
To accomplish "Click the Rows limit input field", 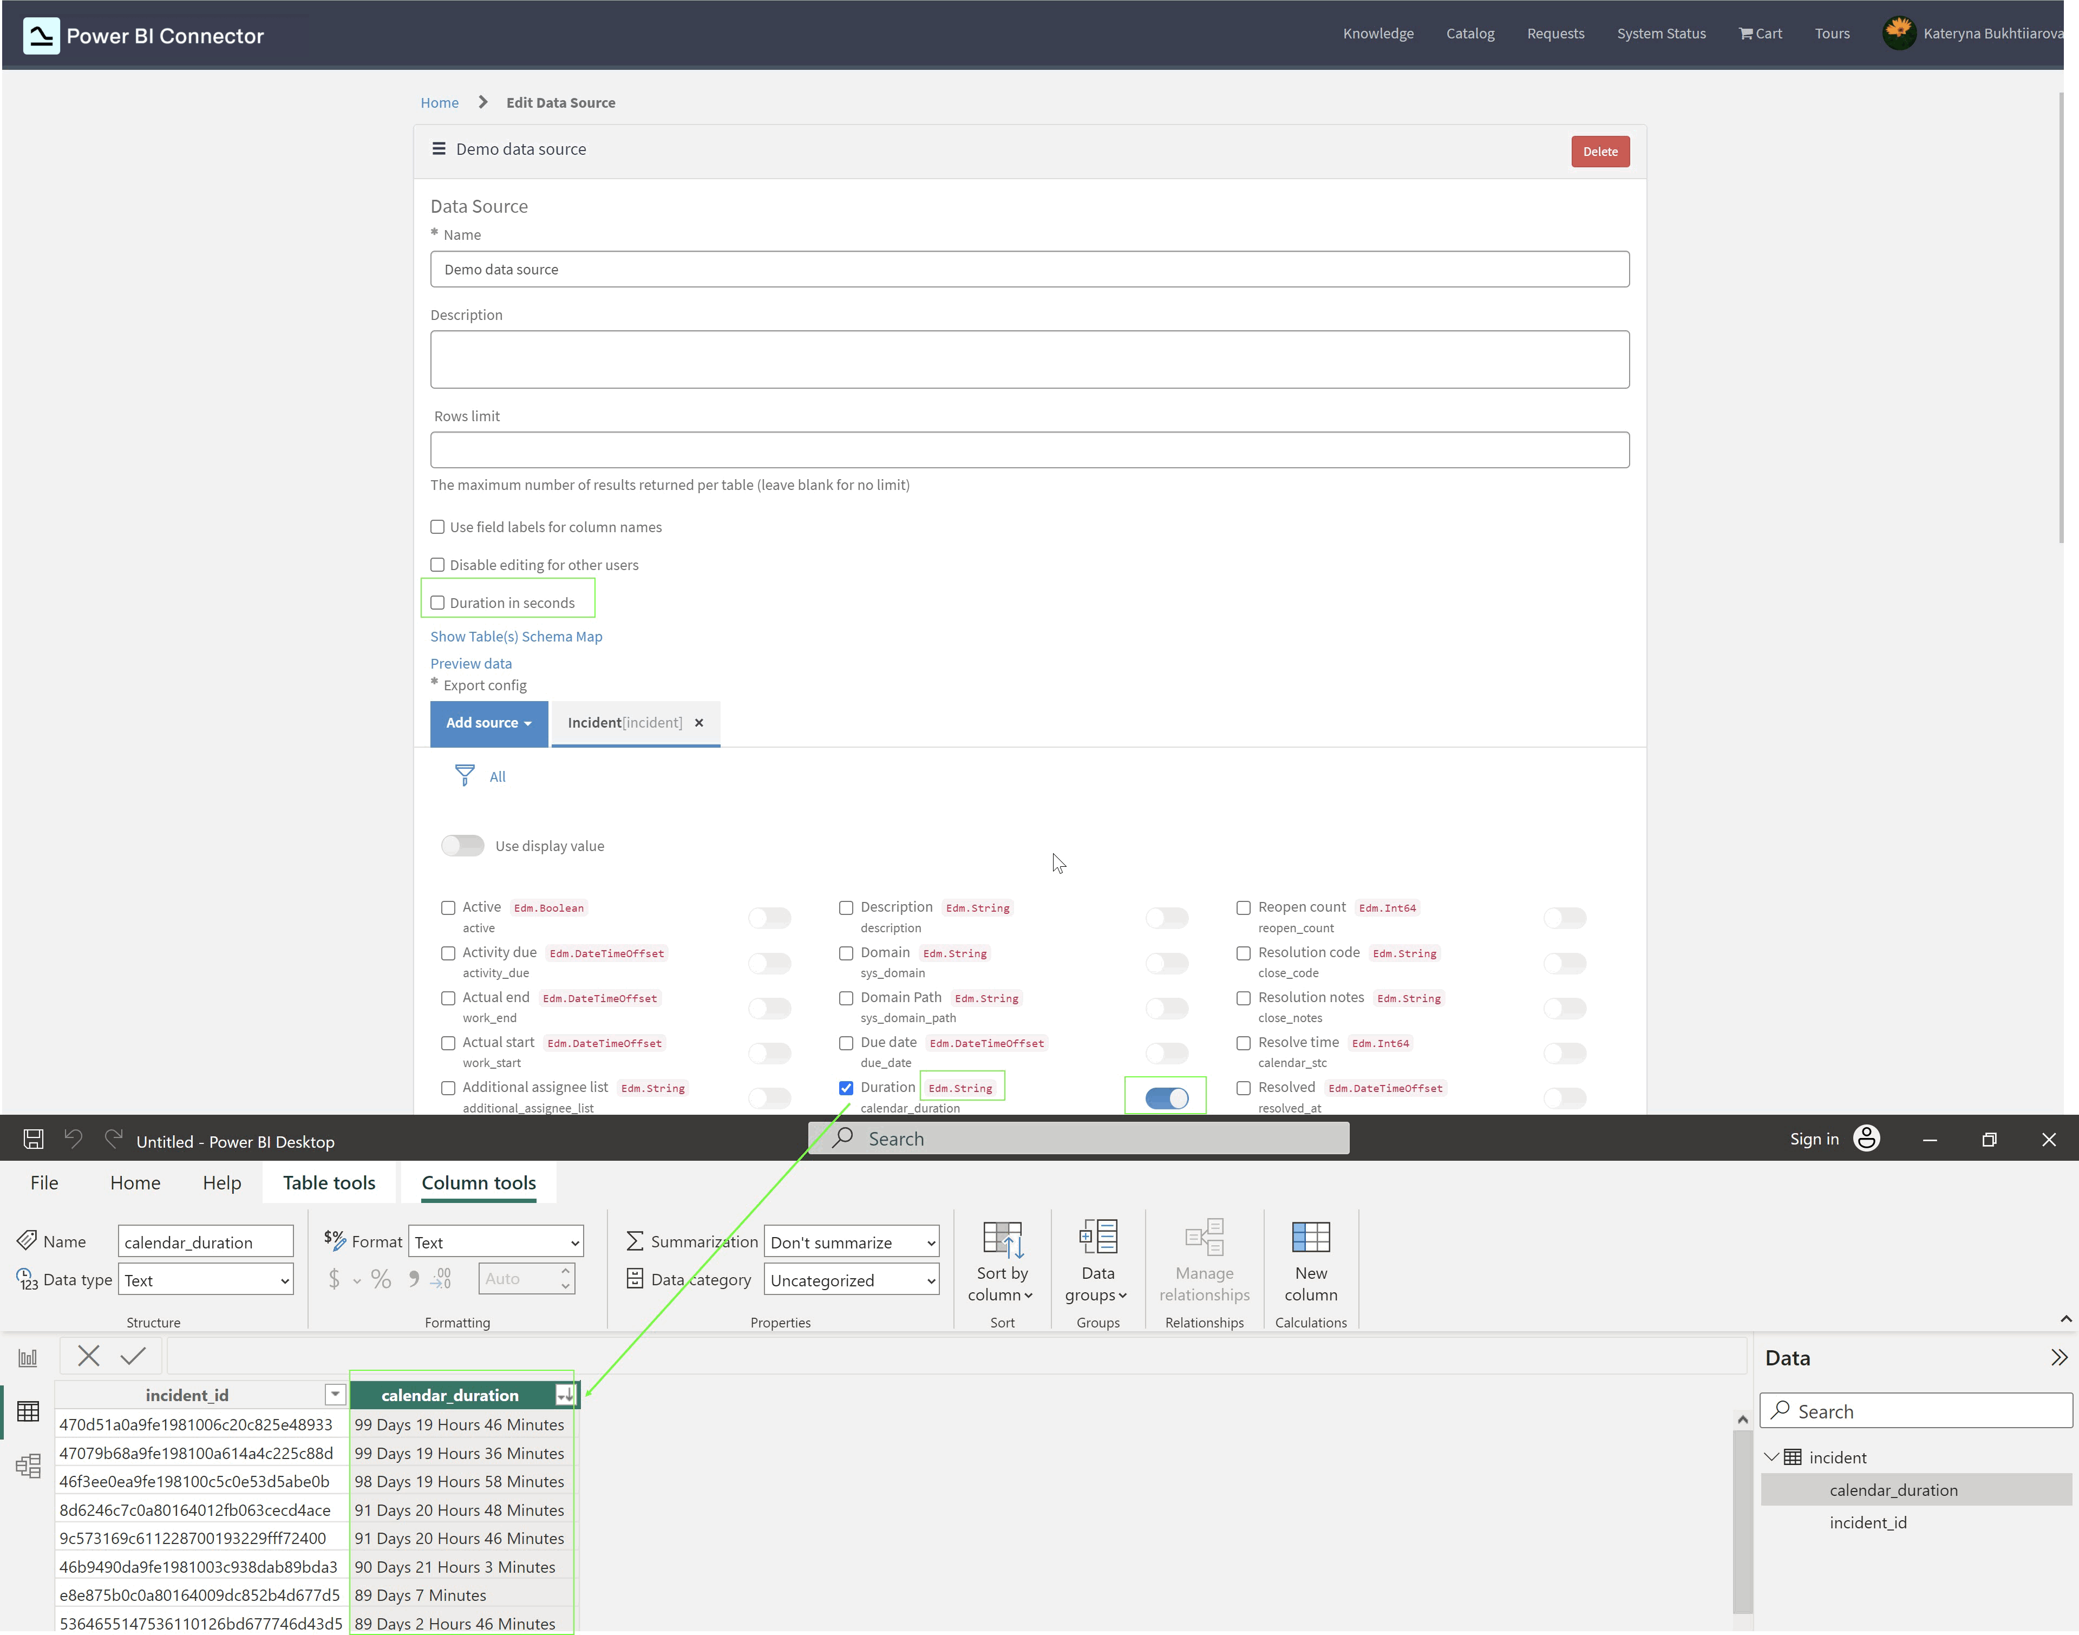I will pyautogui.click(x=1029, y=449).
